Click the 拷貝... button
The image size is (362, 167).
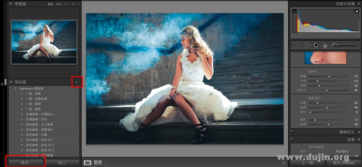coord(26,163)
